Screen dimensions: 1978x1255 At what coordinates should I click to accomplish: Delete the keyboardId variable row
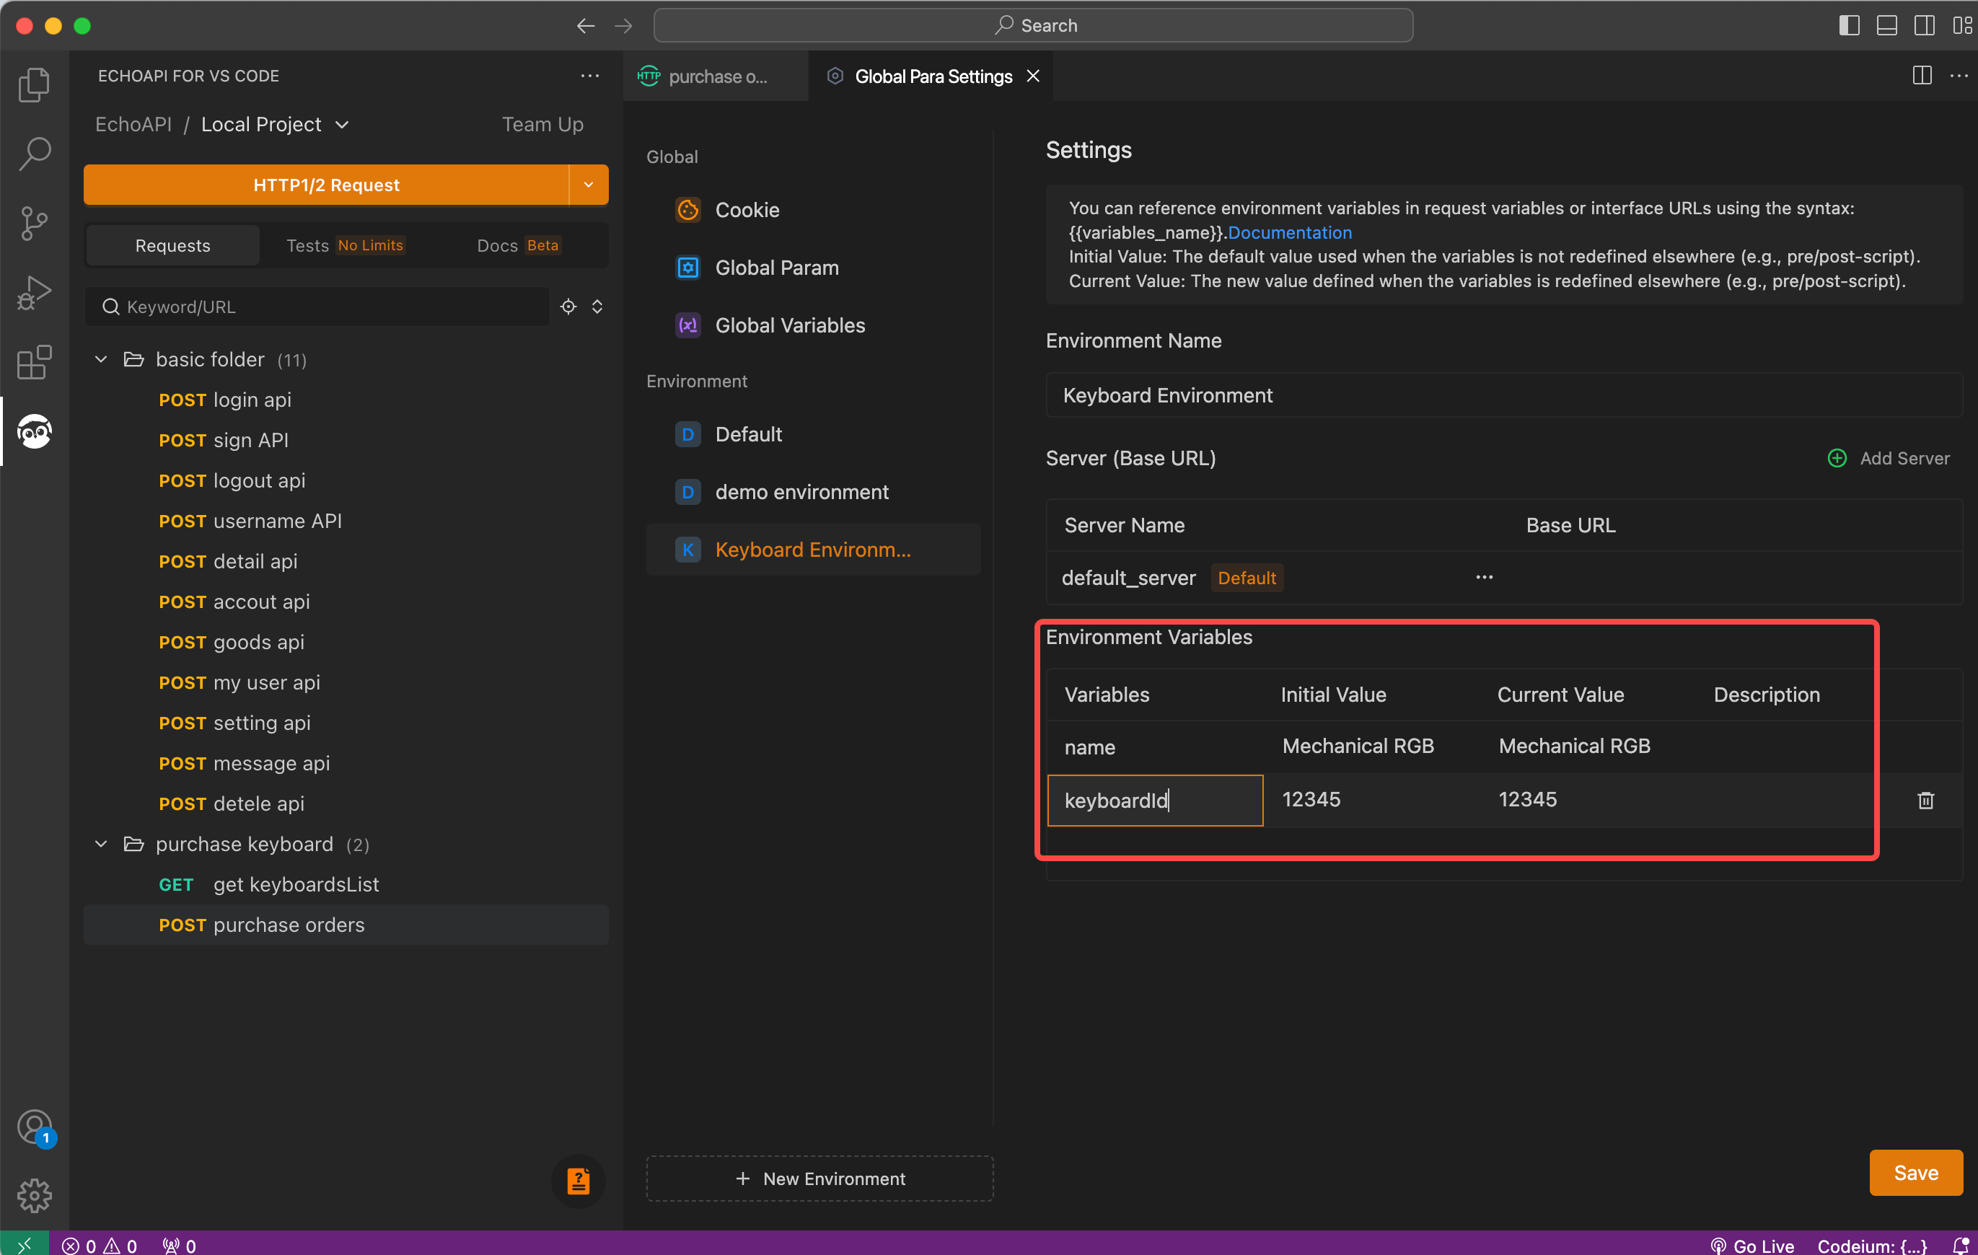coord(1925,800)
